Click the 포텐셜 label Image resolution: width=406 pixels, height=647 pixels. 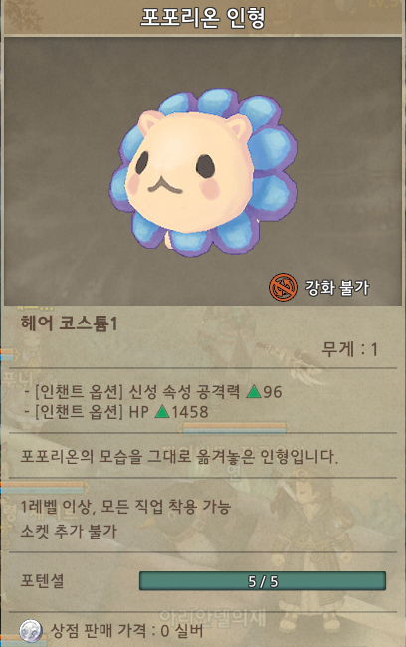point(42,581)
